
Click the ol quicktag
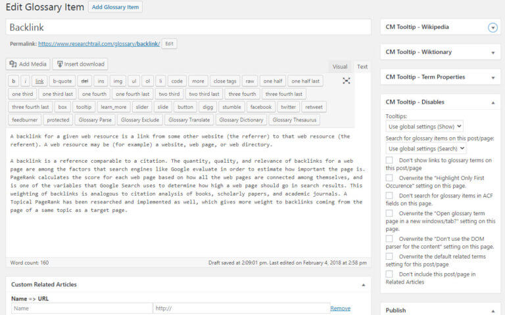(147, 81)
